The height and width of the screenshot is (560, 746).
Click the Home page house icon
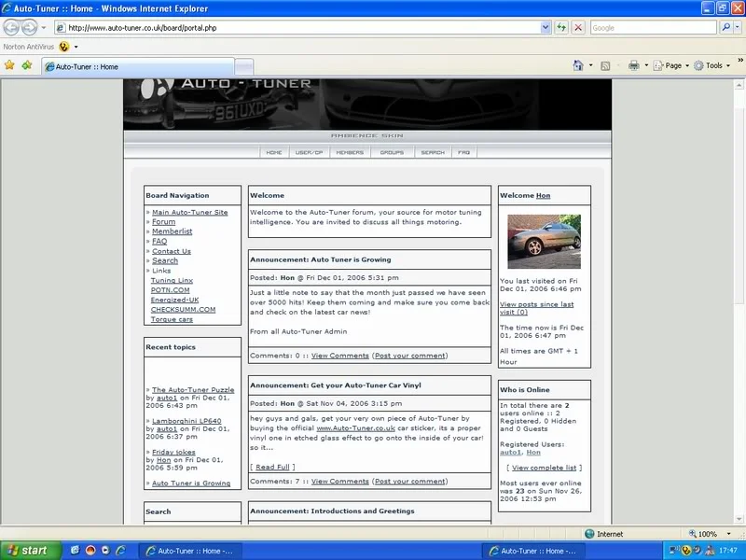(578, 65)
